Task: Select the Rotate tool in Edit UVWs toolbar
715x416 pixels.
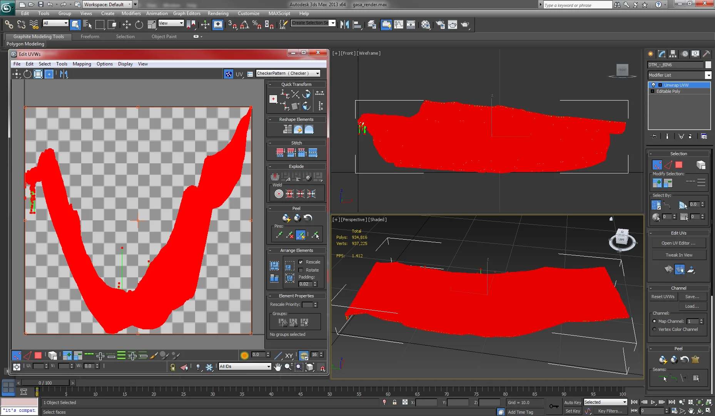Action: coord(27,74)
